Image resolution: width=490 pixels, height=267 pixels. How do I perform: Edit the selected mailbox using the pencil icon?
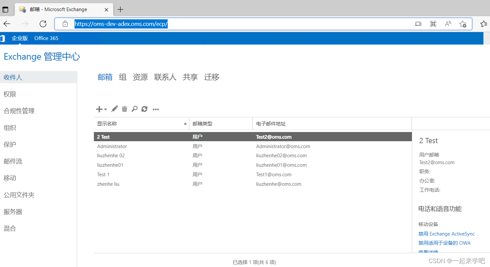click(x=114, y=109)
